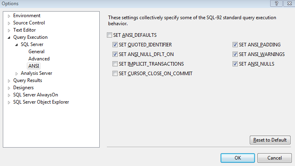
Task: Collapse the Query Execution node
Action: [x=9, y=38]
